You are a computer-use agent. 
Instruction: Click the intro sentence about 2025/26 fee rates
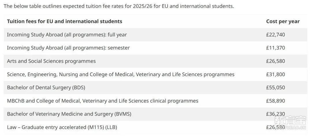[x=119, y=6]
